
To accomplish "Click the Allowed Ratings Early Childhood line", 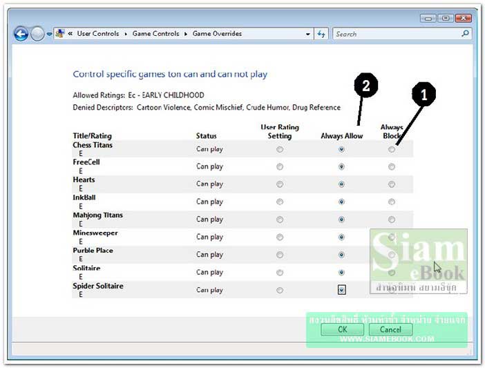I will (x=138, y=95).
